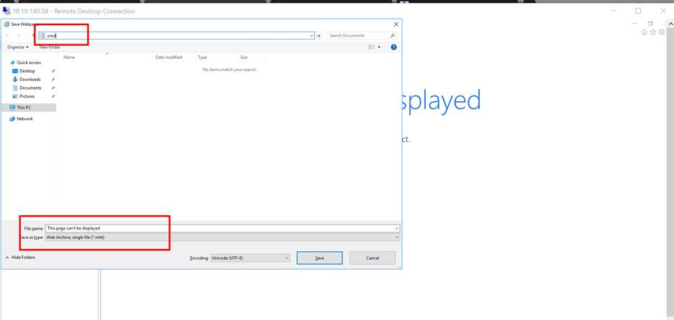Click the IE favorites star icon
The width and height of the screenshot is (674, 320).
pyautogui.click(x=653, y=32)
